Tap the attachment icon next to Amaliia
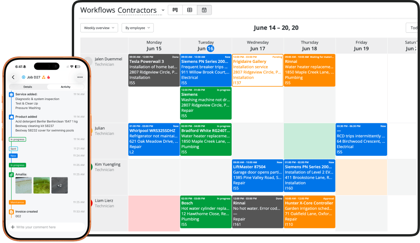Viewport: 420px width, 243px height. 11,174
